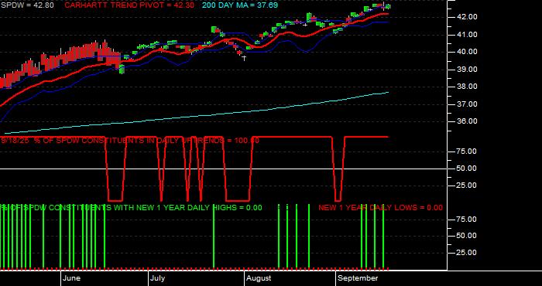Screen dimensions: 542x286
Task: Click the 39.00 price axis label
Action: coord(468,70)
